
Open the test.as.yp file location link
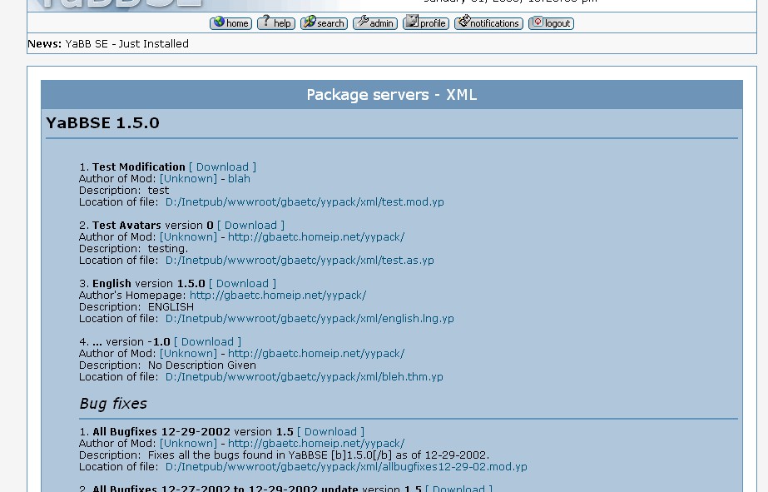tap(300, 261)
